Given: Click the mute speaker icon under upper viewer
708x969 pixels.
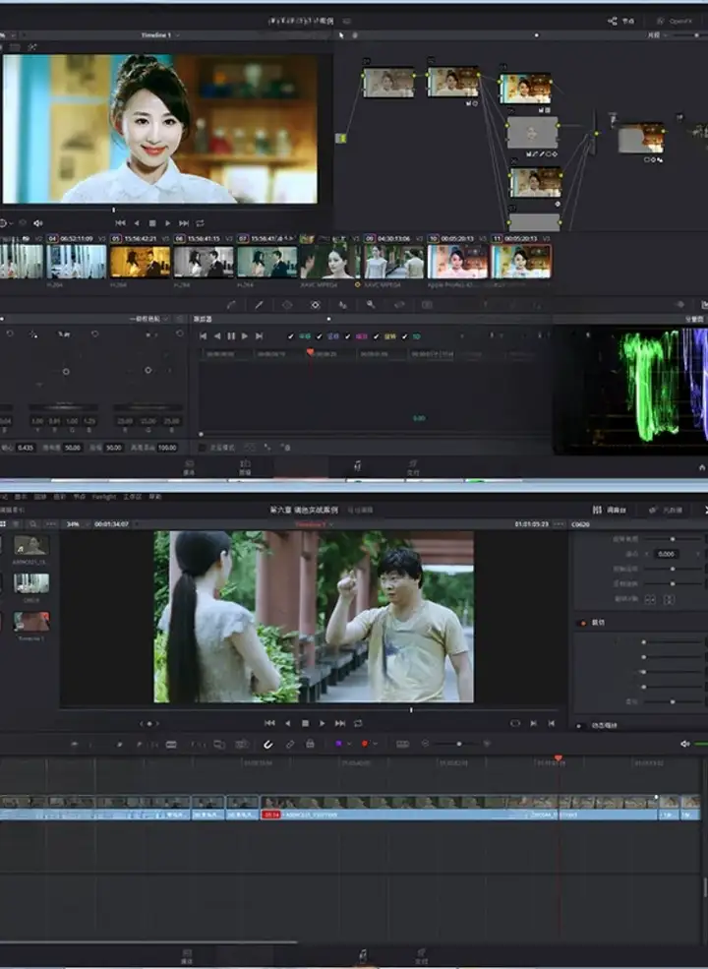Looking at the screenshot, I should click(37, 223).
